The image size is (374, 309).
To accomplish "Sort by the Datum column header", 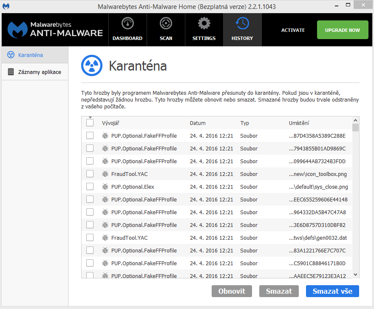I will coord(198,123).
